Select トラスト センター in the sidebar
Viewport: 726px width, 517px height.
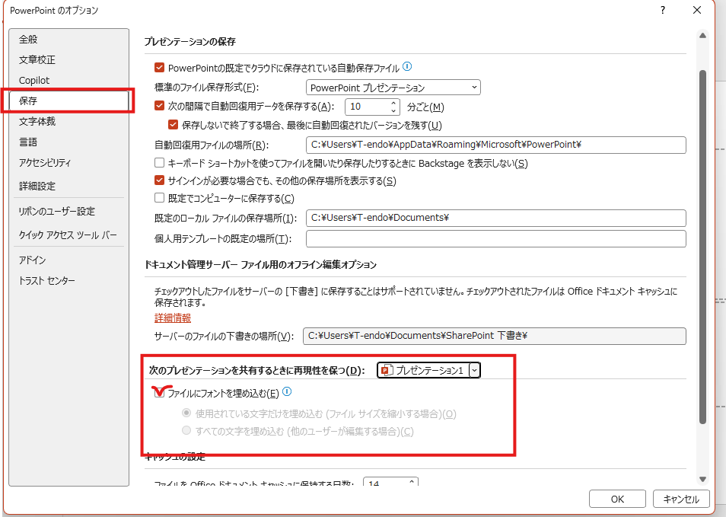47,281
